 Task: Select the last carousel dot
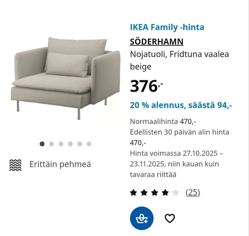click(x=89, y=144)
